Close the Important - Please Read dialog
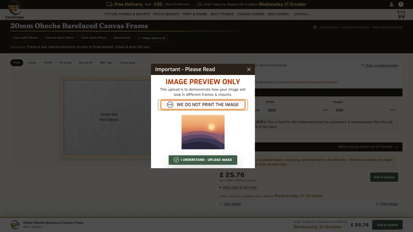413x232 pixels. (x=249, y=69)
